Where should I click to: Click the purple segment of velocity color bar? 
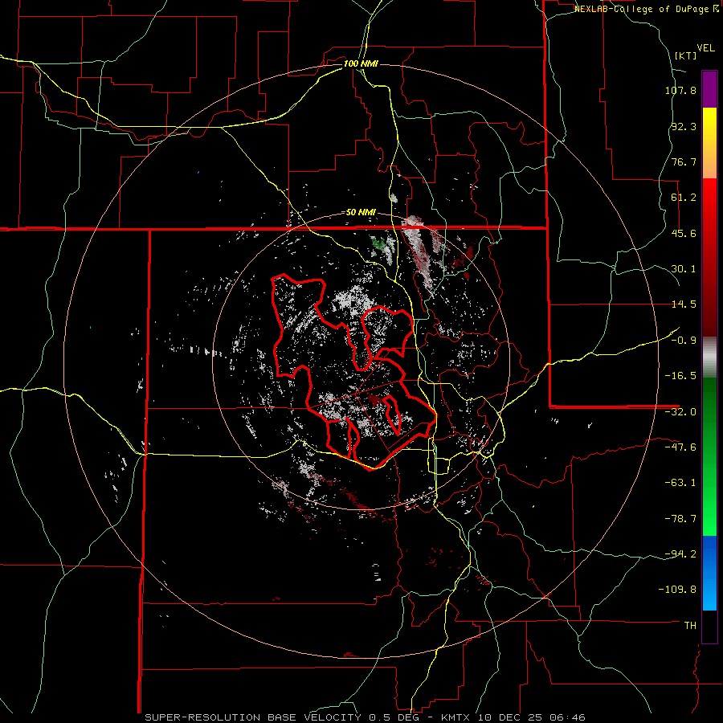pos(709,89)
